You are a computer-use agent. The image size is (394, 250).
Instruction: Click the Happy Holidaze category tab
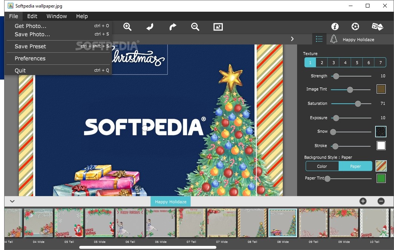pyautogui.click(x=171, y=201)
